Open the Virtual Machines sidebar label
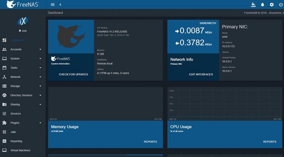The width and height of the screenshot is (284, 157). [x=20, y=150]
